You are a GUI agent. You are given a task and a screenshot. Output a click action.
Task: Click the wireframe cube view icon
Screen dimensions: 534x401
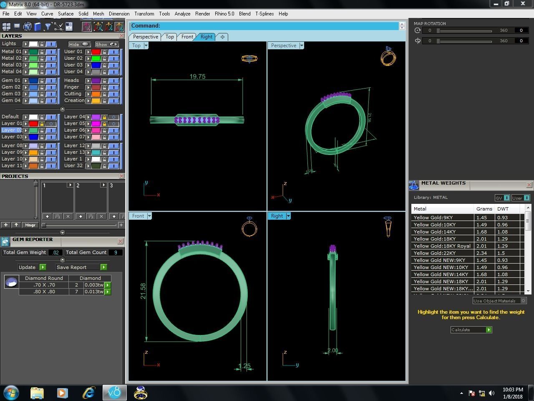coord(28,27)
